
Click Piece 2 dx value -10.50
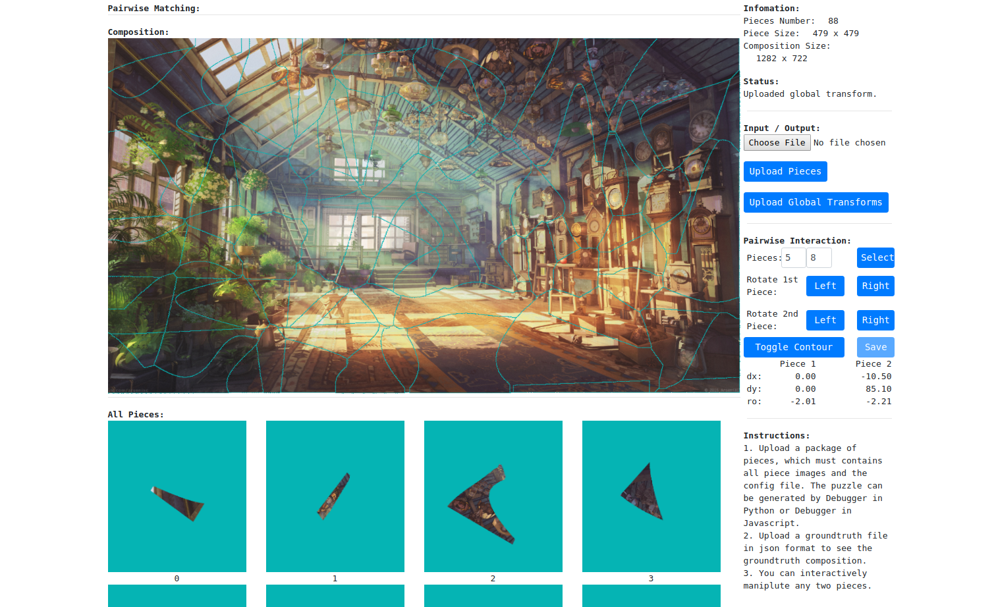pyautogui.click(x=876, y=377)
